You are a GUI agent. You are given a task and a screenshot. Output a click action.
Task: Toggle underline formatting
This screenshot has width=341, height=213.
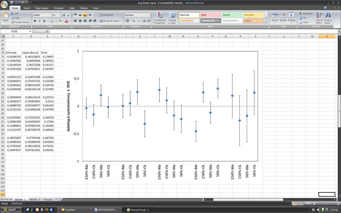[44, 21]
